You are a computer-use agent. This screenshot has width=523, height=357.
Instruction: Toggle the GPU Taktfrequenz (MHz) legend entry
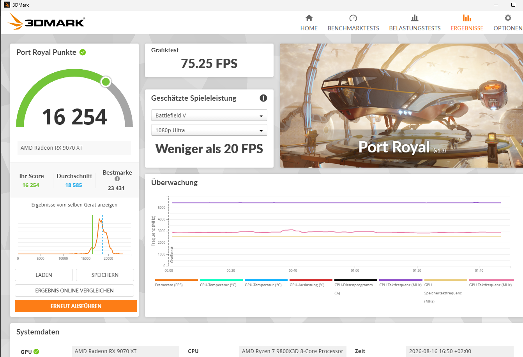click(x=491, y=283)
